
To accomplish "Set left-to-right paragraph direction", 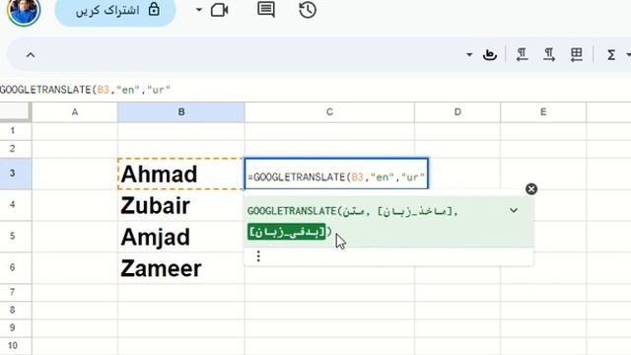I will [549, 55].
